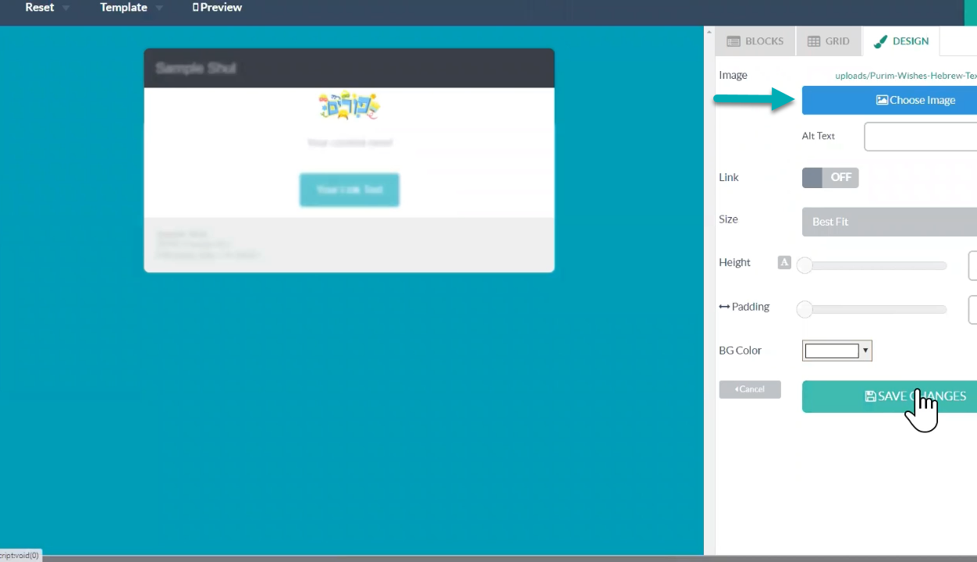Toggle the Link switch on

point(830,178)
